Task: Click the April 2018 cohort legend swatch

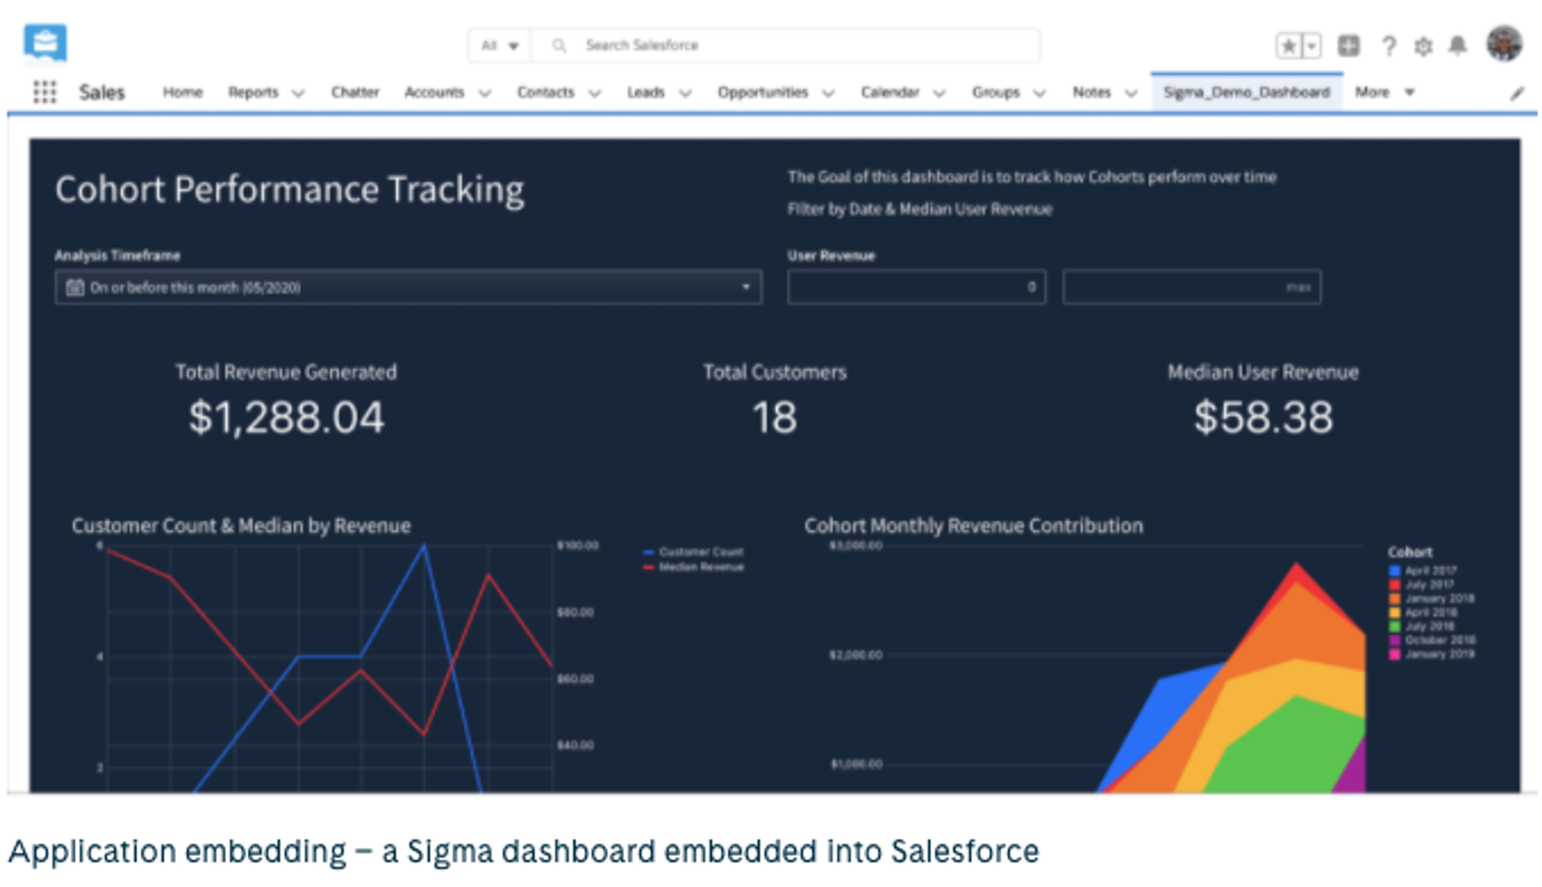Action: 1394,613
